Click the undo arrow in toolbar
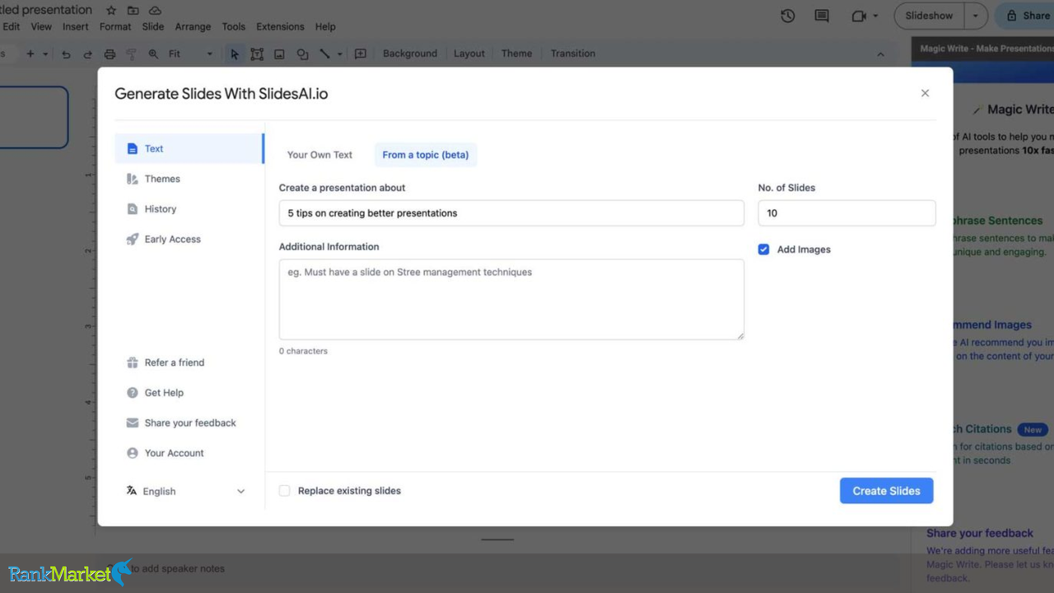The image size is (1054, 593). (67, 54)
